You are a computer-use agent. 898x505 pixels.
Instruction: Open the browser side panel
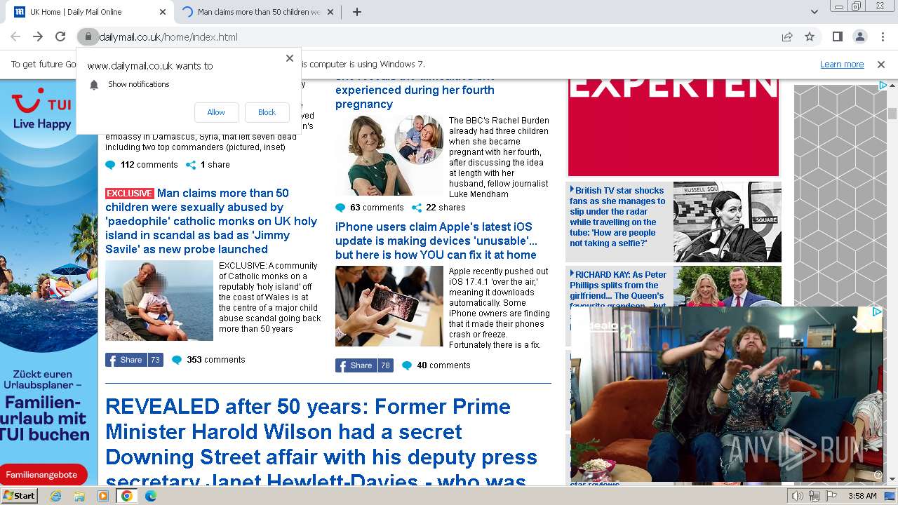(837, 36)
